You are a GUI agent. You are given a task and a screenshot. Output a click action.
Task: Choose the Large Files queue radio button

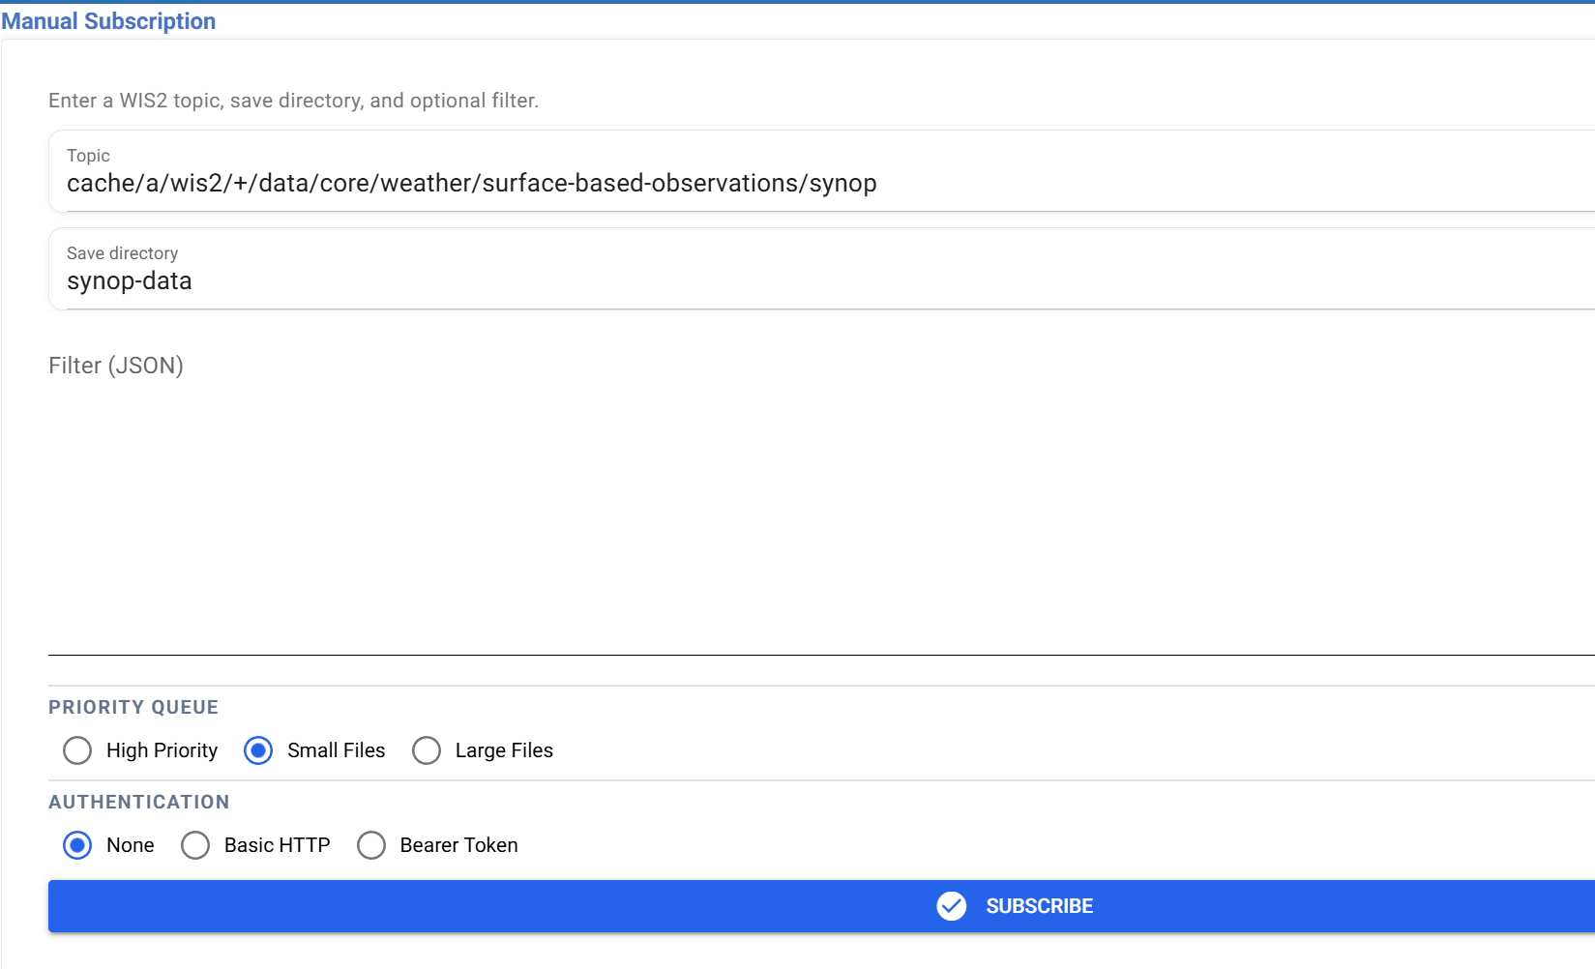427,750
